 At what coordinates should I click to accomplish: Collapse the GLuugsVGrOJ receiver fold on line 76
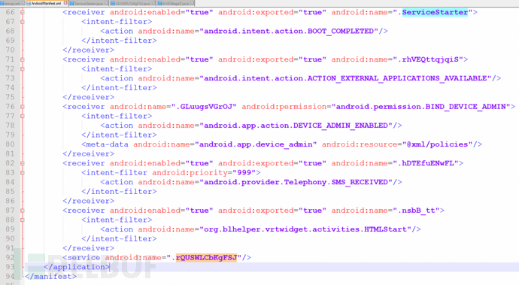(x=22, y=107)
